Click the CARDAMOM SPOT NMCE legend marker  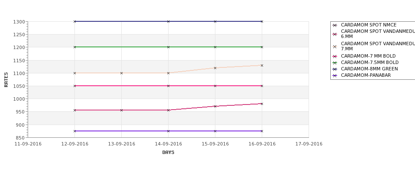pyautogui.click(x=335, y=25)
